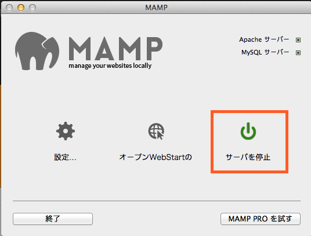
Task: Select the オープンWebStartの label
Action: point(155,157)
